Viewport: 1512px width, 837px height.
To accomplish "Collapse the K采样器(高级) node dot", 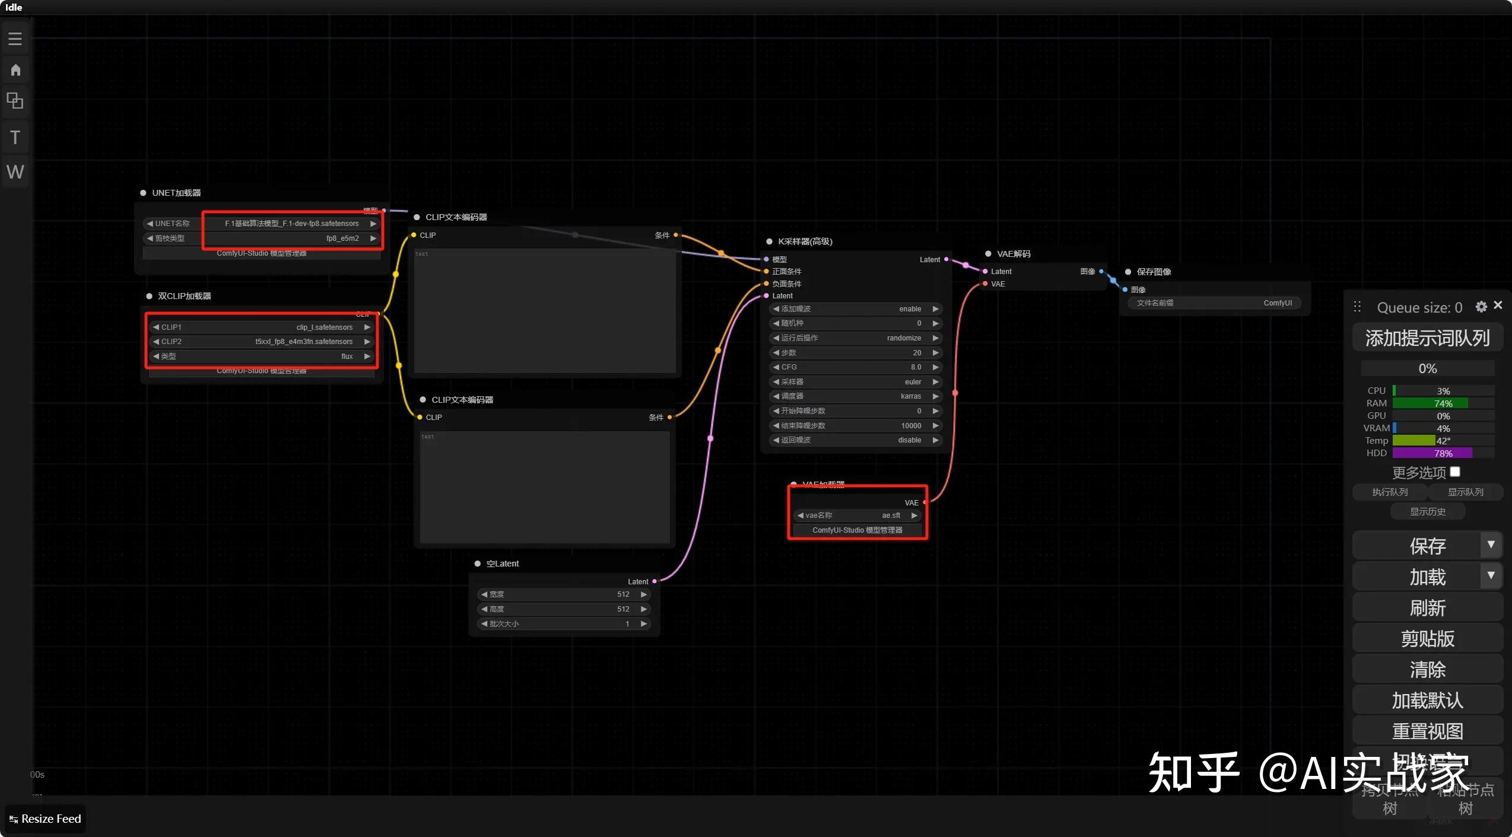I will 769,241.
